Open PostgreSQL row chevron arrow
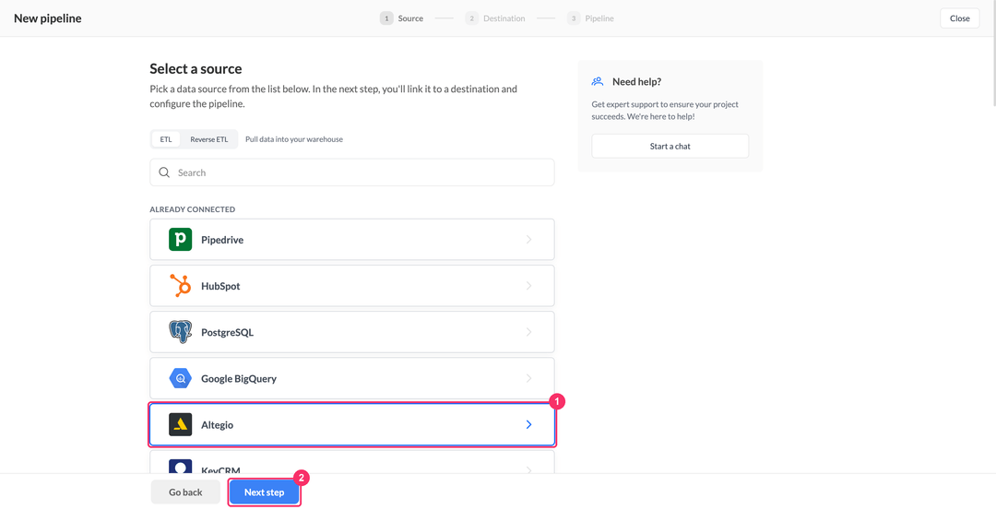Viewport: 996px width, 510px height. (x=529, y=332)
